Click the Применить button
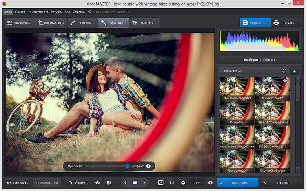 tap(238, 183)
